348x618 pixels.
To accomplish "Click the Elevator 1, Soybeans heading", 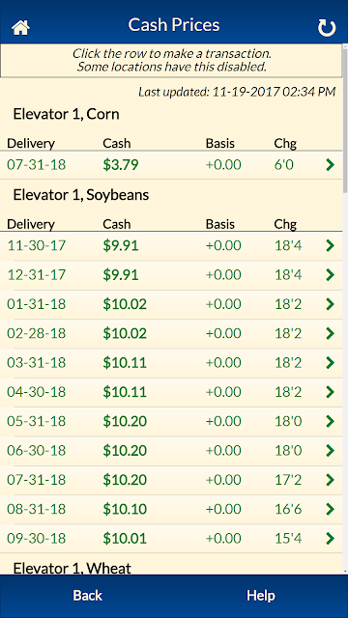I will click(x=81, y=195).
